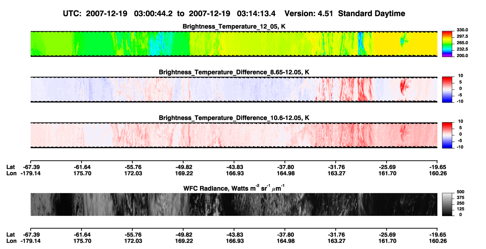Click upper axis tick label -37.80 / 164.98
Image resolution: width=486 pixels, height=249 pixels.
pos(285,170)
